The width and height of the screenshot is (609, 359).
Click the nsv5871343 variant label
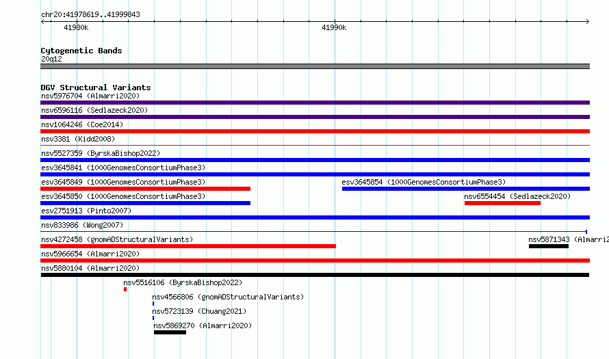[x=569, y=239]
